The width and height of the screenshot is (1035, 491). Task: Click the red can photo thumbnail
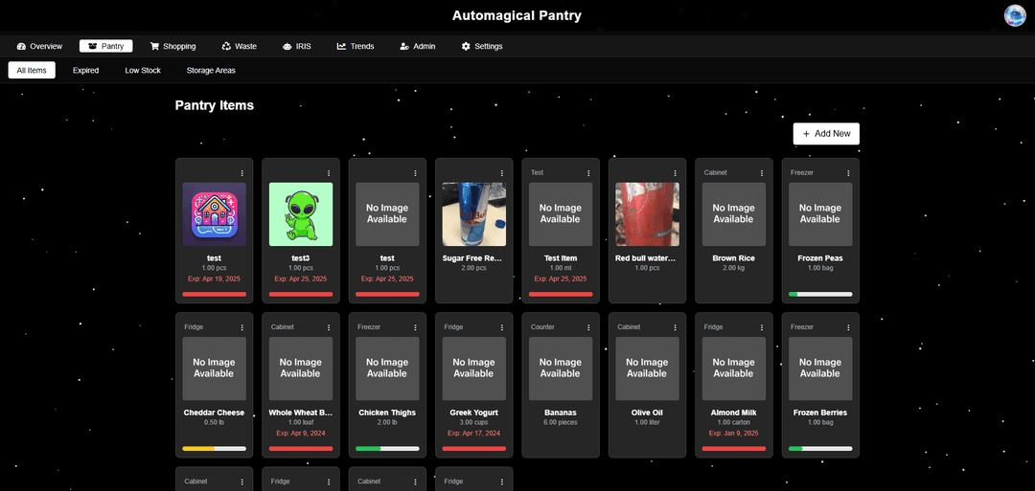point(647,214)
